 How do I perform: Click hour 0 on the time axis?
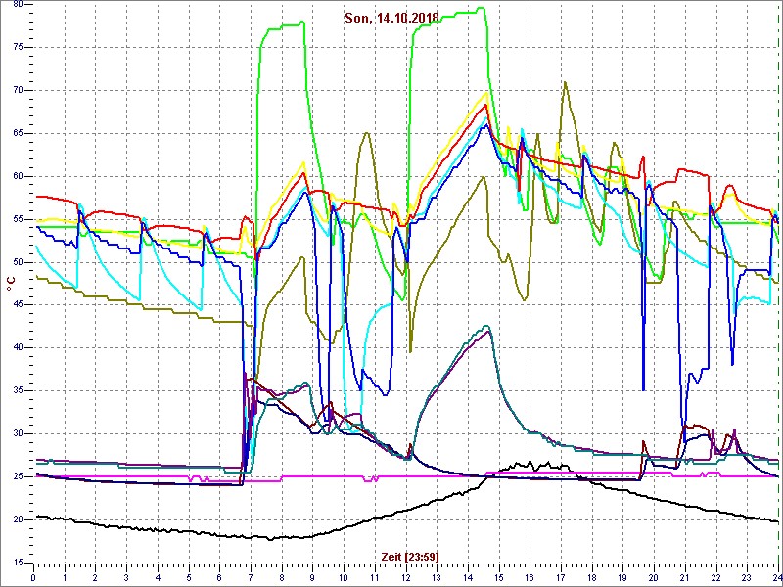pos(33,576)
